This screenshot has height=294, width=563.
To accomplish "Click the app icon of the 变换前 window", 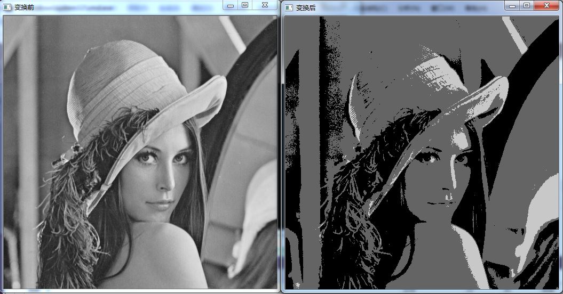I will pos(7,7).
